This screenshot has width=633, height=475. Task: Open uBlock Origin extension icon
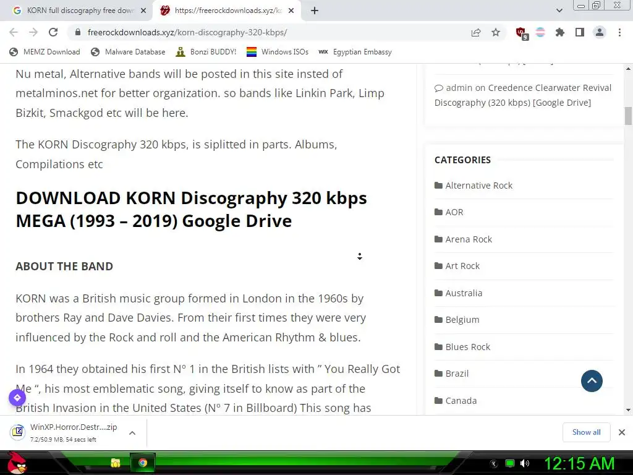coord(521,33)
